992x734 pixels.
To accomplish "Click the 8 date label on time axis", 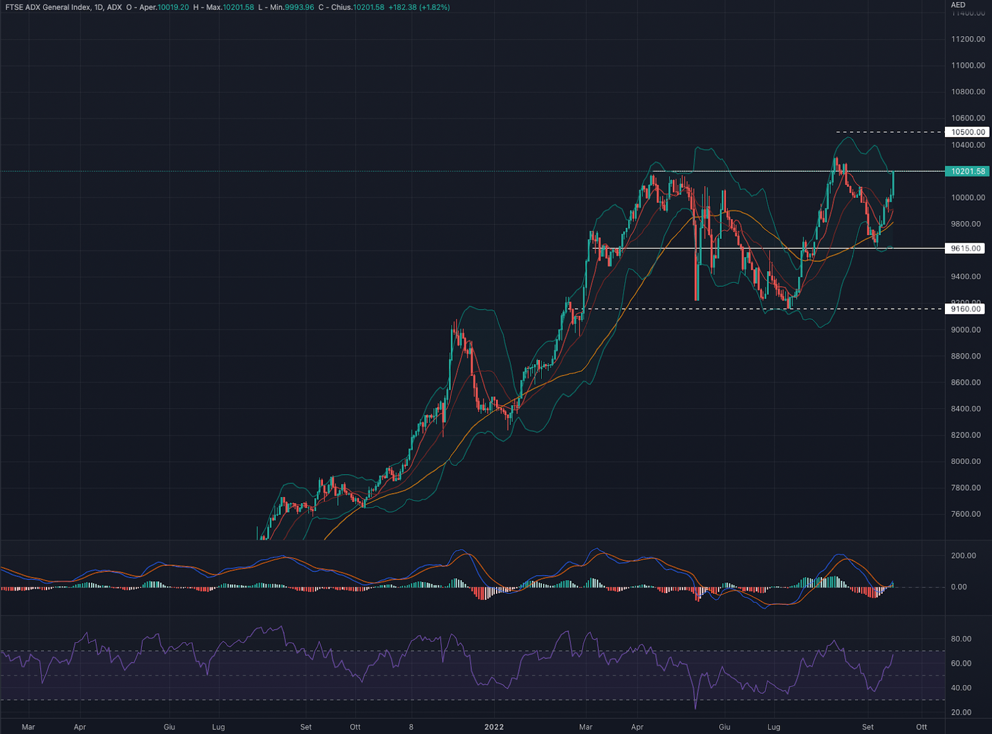I will (411, 727).
